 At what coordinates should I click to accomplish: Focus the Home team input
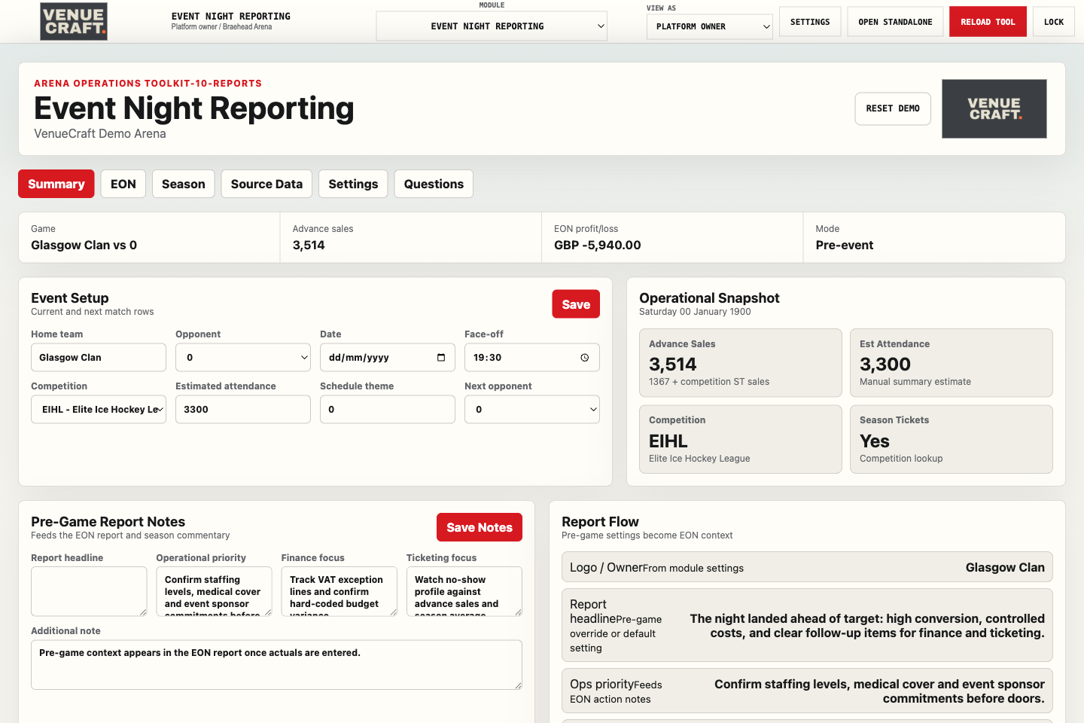[x=99, y=358]
